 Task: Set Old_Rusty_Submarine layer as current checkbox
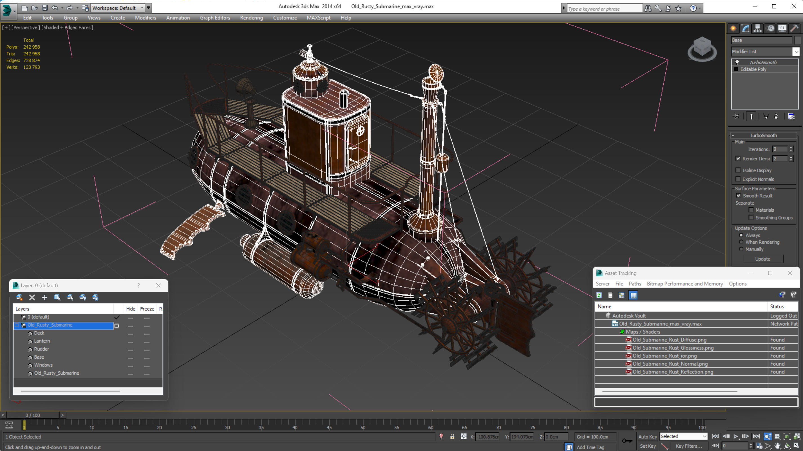coord(117,326)
